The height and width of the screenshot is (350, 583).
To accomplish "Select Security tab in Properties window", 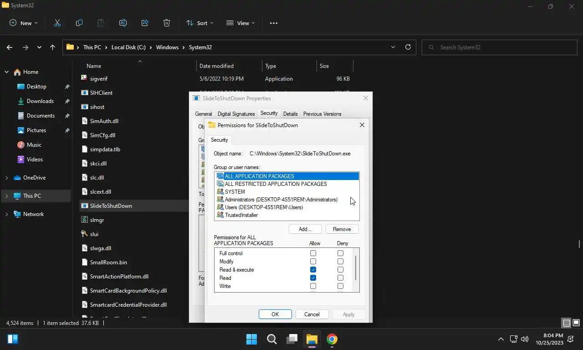I will (269, 113).
